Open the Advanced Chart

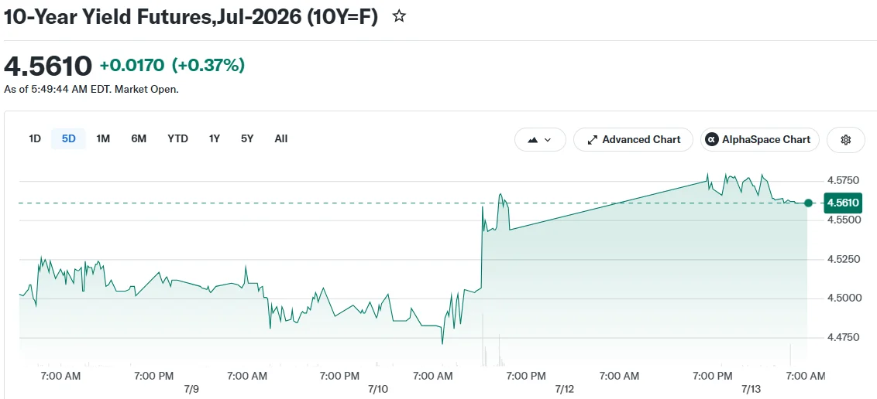click(x=633, y=139)
